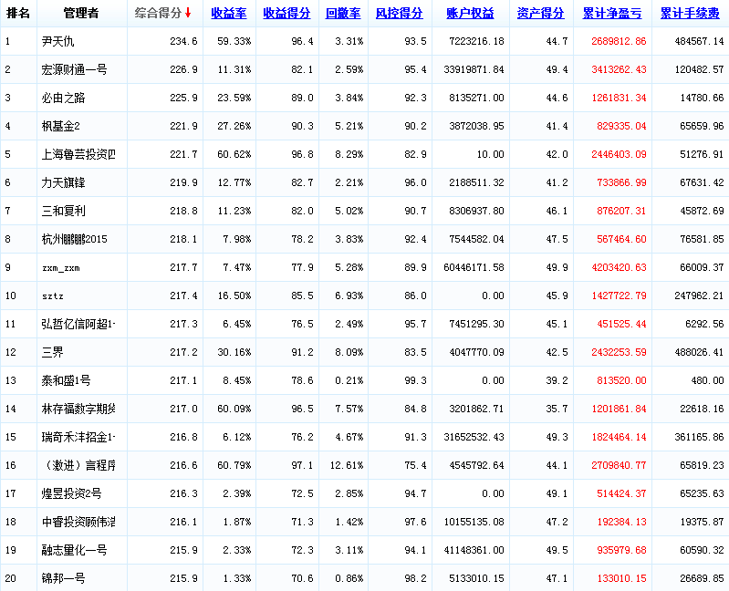Click account equity 10.00
This screenshot has width=729, height=591.
[x=491, y=154]
